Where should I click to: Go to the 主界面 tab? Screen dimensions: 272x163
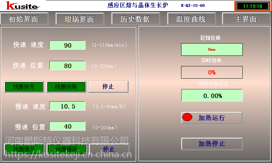click(246, 19)
